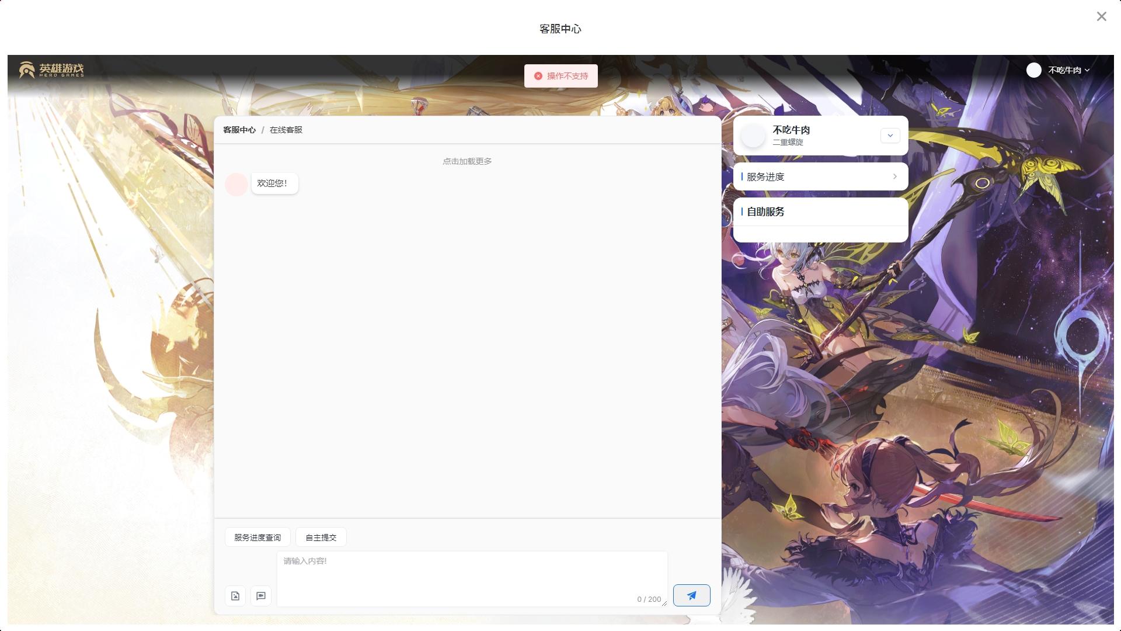Expand the 服务进度 arrow
Screen dimensions: 1121x631
(894, 176)
